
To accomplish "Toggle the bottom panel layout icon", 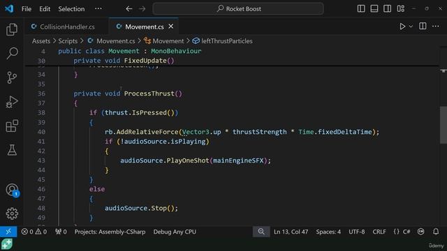I will coord(374,9).
